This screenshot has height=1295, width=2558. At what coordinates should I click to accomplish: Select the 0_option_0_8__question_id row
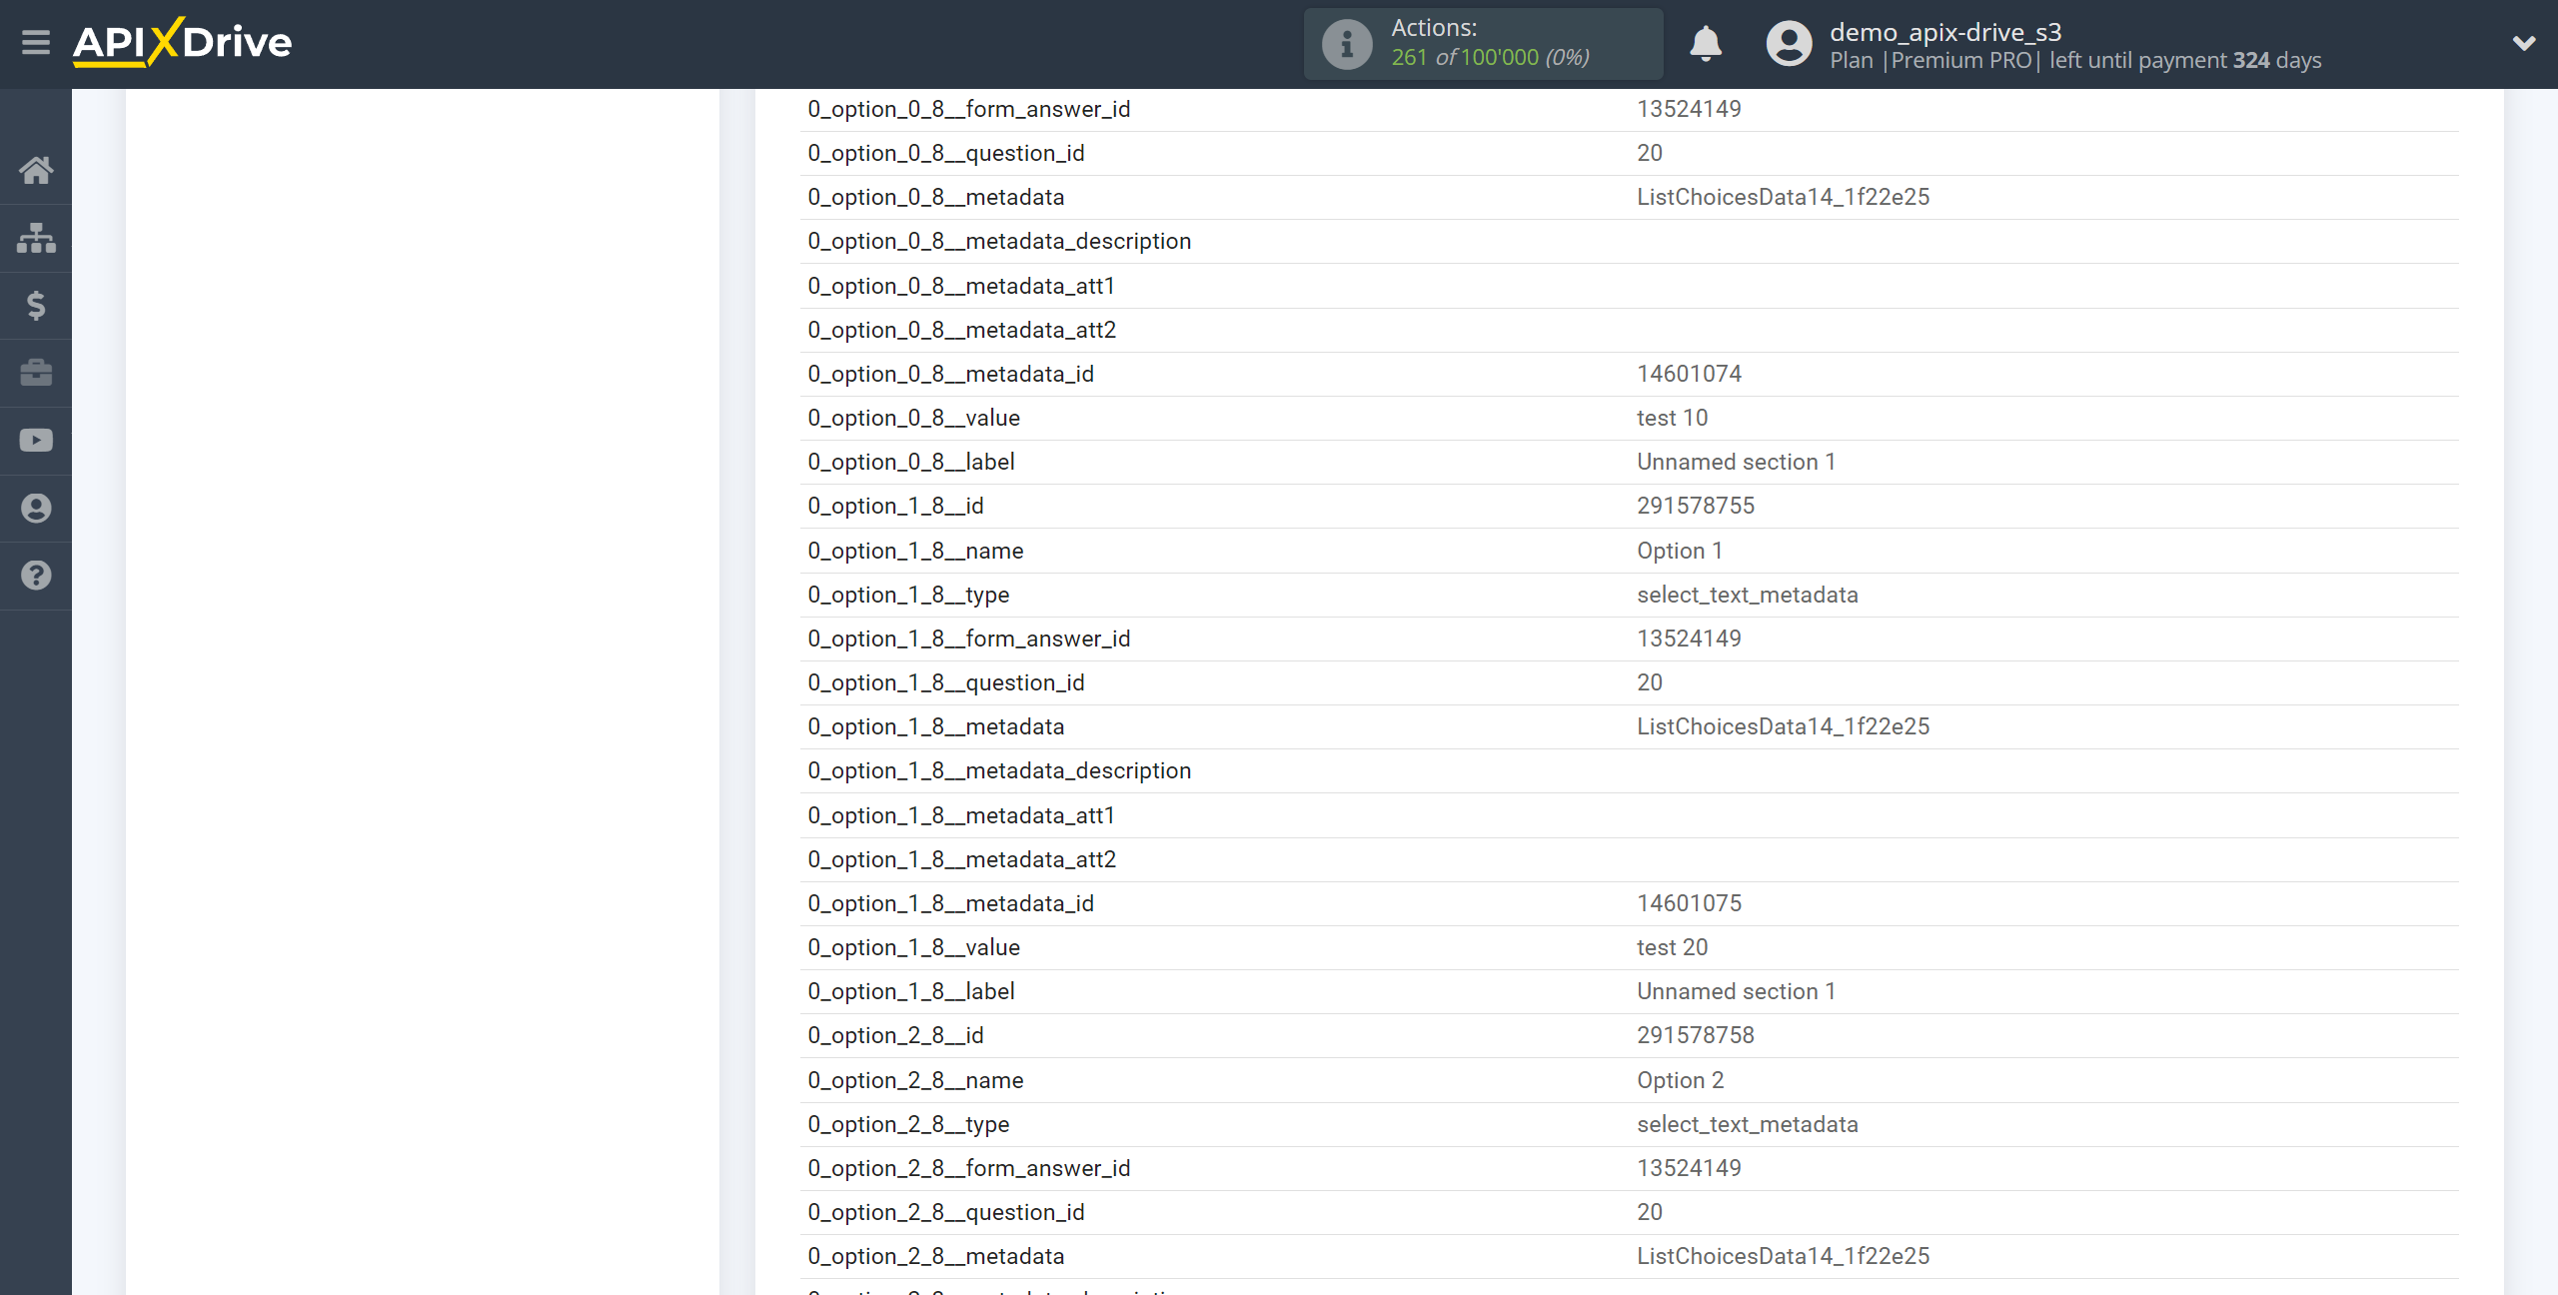point(1629,153)
